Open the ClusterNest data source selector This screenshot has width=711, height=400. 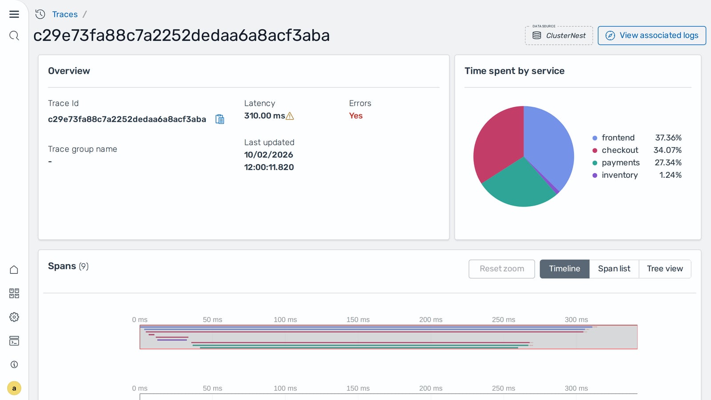click(559, 36)
